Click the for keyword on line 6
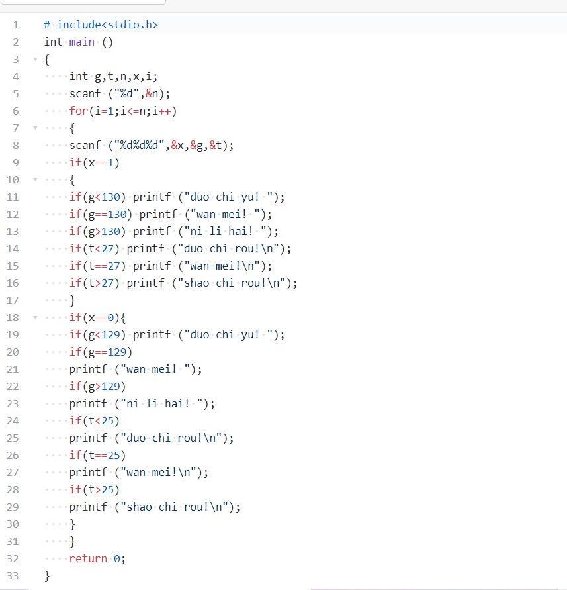This screenshot has height=590, width=567. point(79,111)
